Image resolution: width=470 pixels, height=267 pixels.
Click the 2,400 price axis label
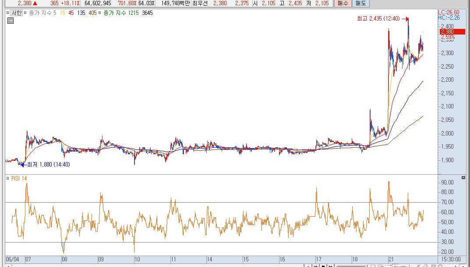[x=447, y=26]
